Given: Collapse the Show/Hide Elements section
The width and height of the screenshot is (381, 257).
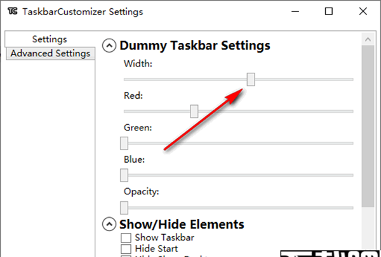Looking at the screenshot, I should tap(109, 224).
